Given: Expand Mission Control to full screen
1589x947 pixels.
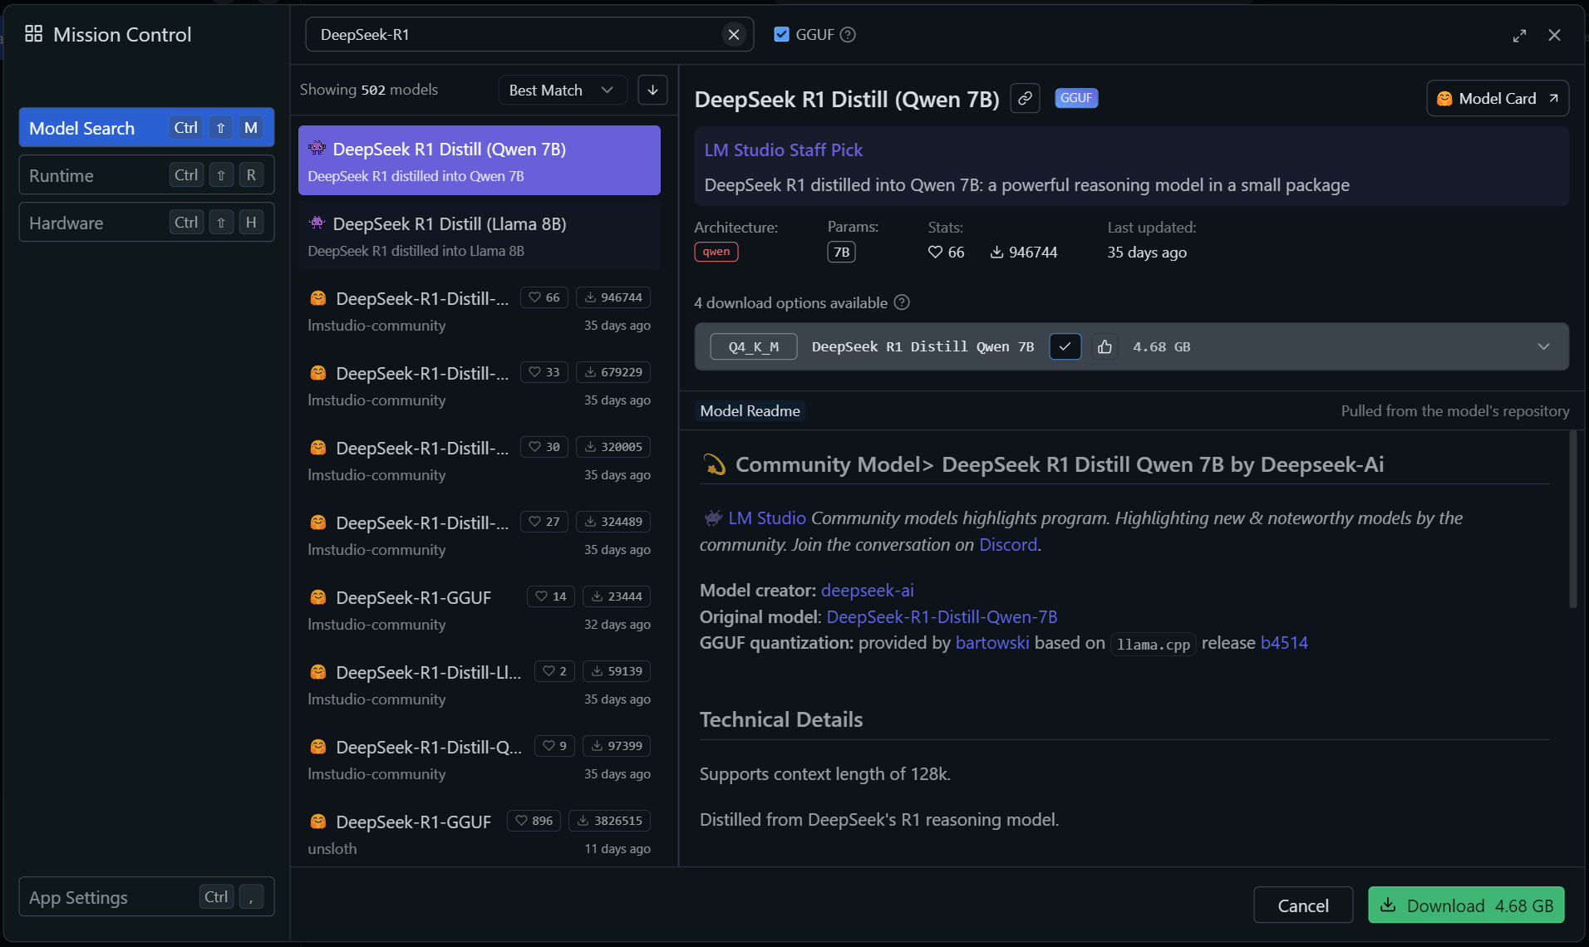Looking at the screenshot, I should pos(1519,35).
